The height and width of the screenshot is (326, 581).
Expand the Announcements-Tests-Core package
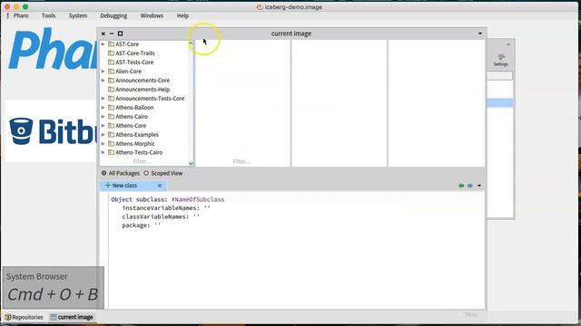point(103,99)
